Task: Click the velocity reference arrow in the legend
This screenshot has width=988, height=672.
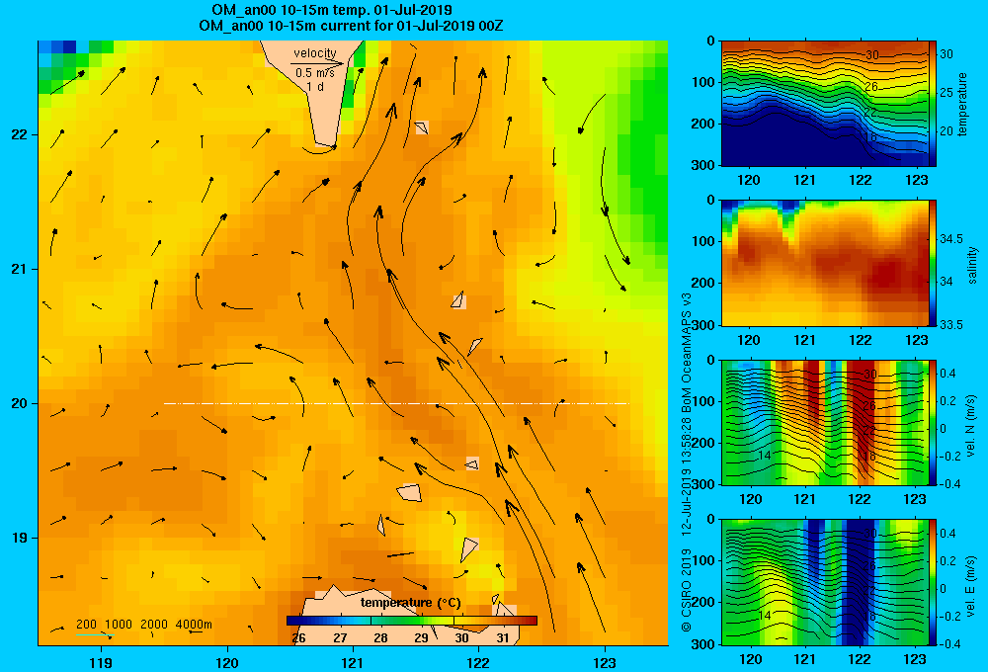Action: pos(317,63)
